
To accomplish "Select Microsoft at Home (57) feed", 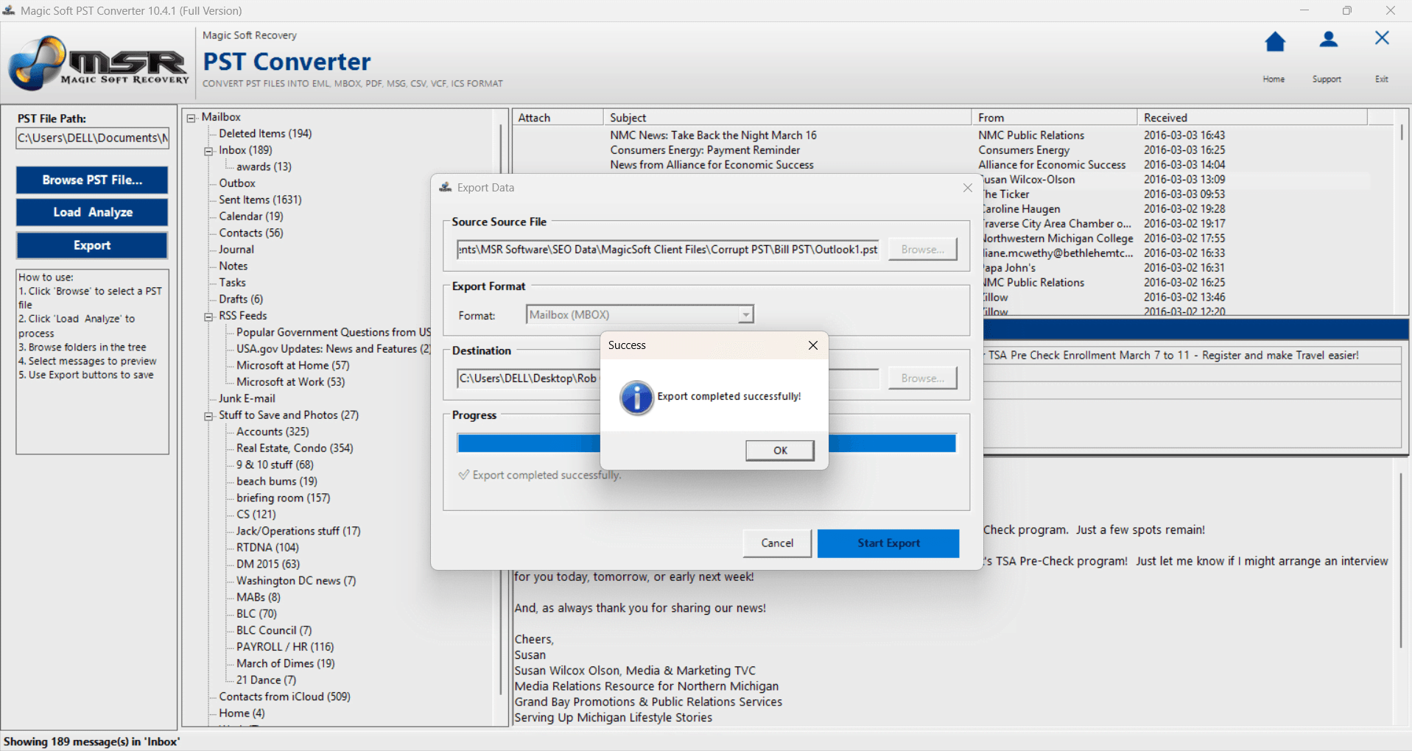I will click(293, 365).
